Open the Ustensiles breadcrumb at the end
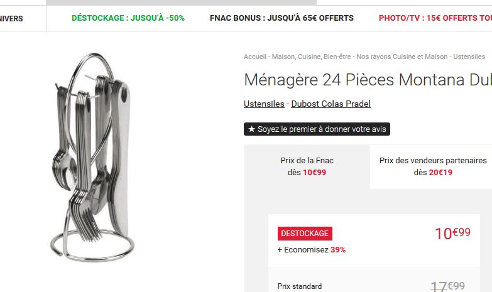 coord(469,57)
